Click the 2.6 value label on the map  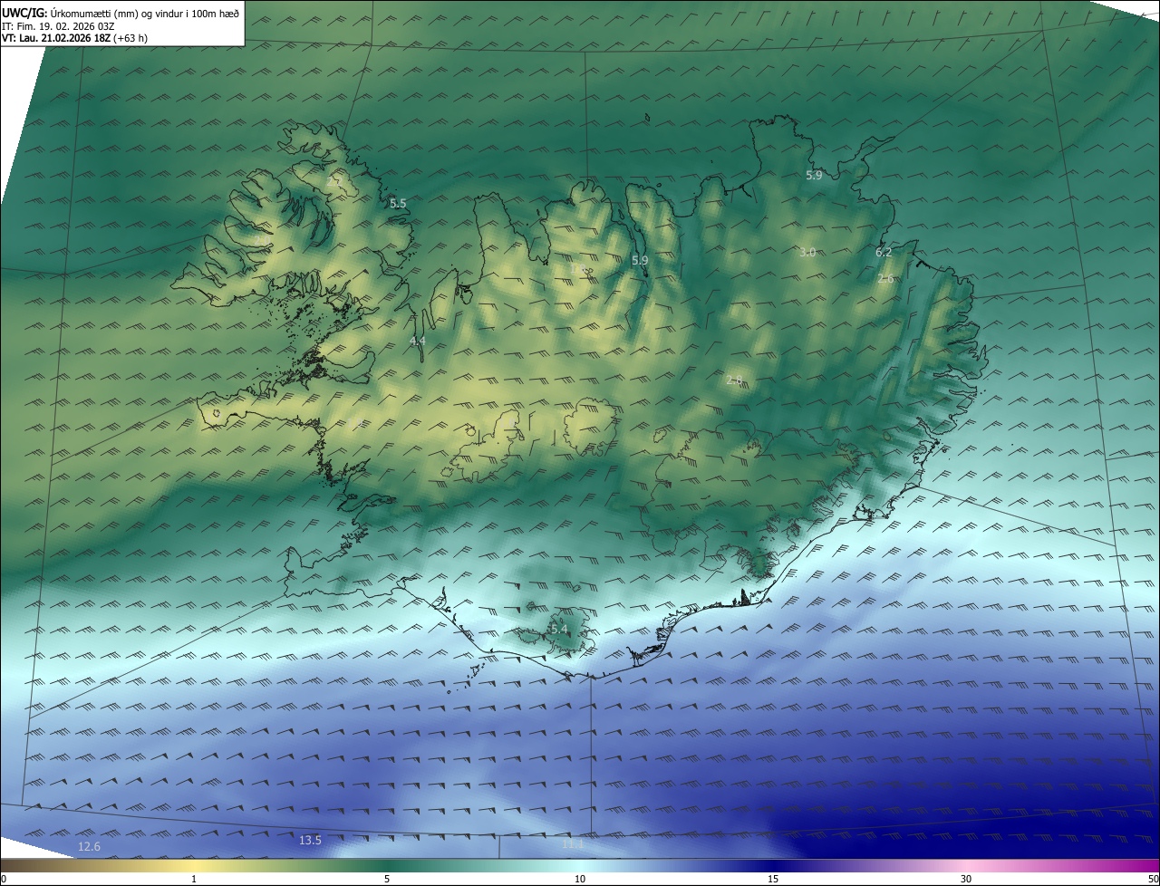[885, 278]
